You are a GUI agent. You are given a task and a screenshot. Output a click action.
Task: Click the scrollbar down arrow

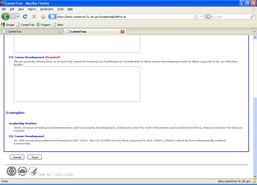pos(255,176)
